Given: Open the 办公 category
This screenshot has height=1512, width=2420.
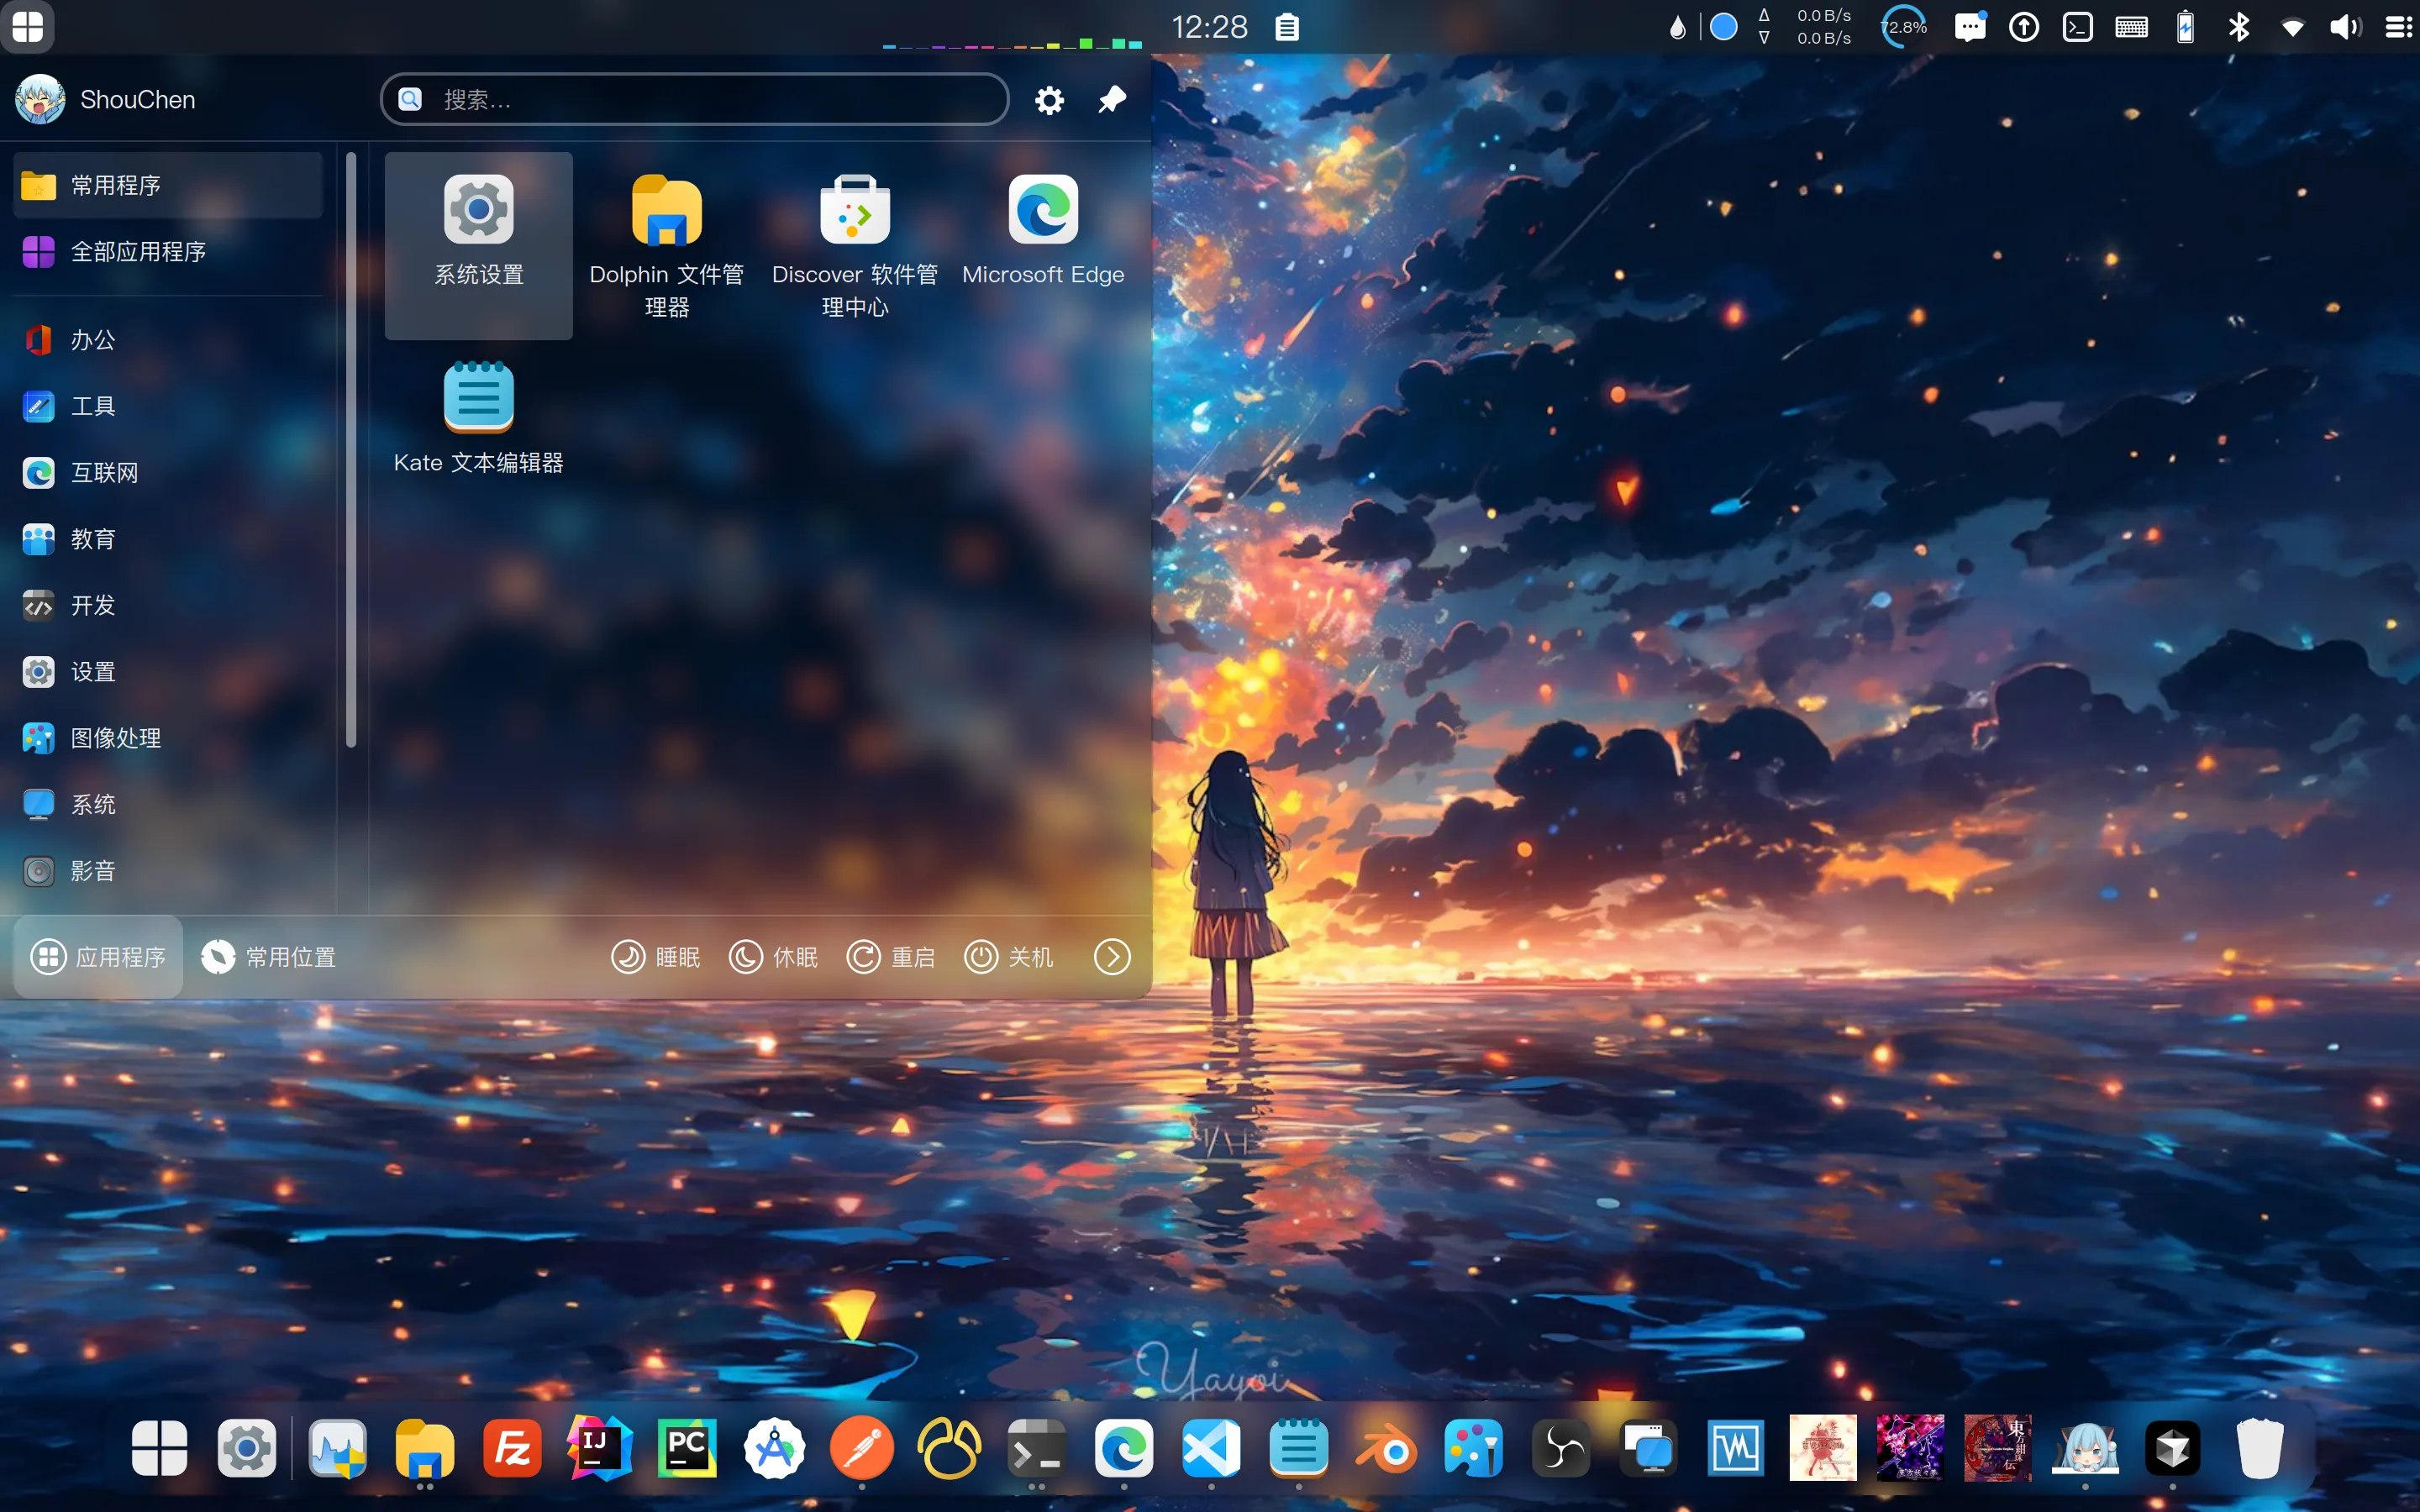Looking at the screenshot, I should point(167,340).
